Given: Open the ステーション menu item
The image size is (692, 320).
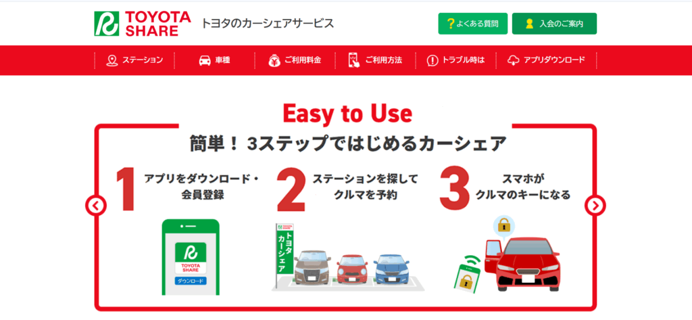Looking at the screenshot, I should (134, 61).
